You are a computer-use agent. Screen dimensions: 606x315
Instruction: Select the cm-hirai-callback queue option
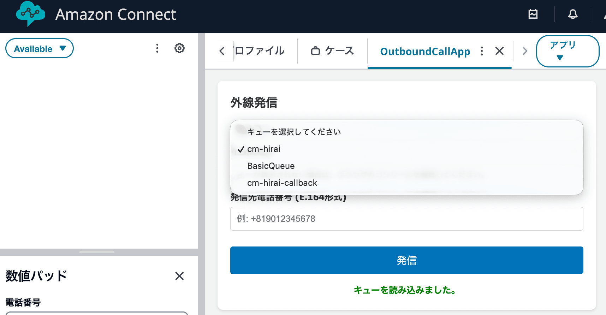coord(406,183)
